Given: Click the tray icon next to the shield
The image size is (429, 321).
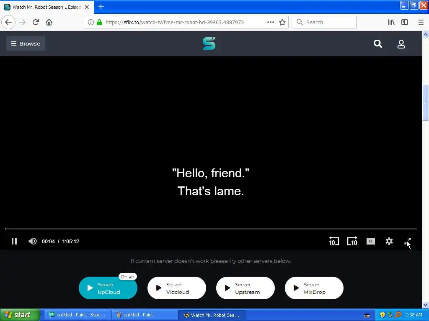Looking at the screenshot, I should click(x=390, y=315).
